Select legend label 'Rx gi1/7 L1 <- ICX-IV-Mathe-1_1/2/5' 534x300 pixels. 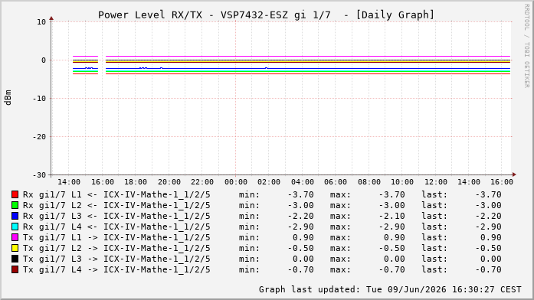coord(116,195)
